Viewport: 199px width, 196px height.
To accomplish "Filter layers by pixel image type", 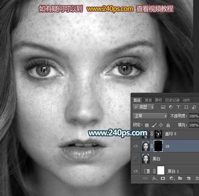I will [163, 107].
